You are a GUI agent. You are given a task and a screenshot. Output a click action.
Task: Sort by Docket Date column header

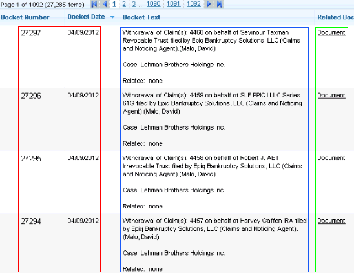coord(86,17)
